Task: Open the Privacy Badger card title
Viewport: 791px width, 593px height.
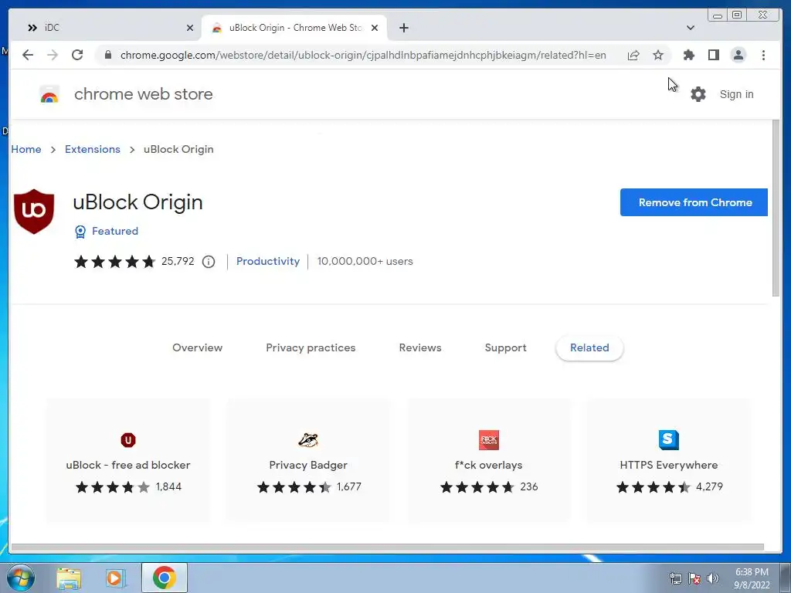Action: click(x=308, y=465)
